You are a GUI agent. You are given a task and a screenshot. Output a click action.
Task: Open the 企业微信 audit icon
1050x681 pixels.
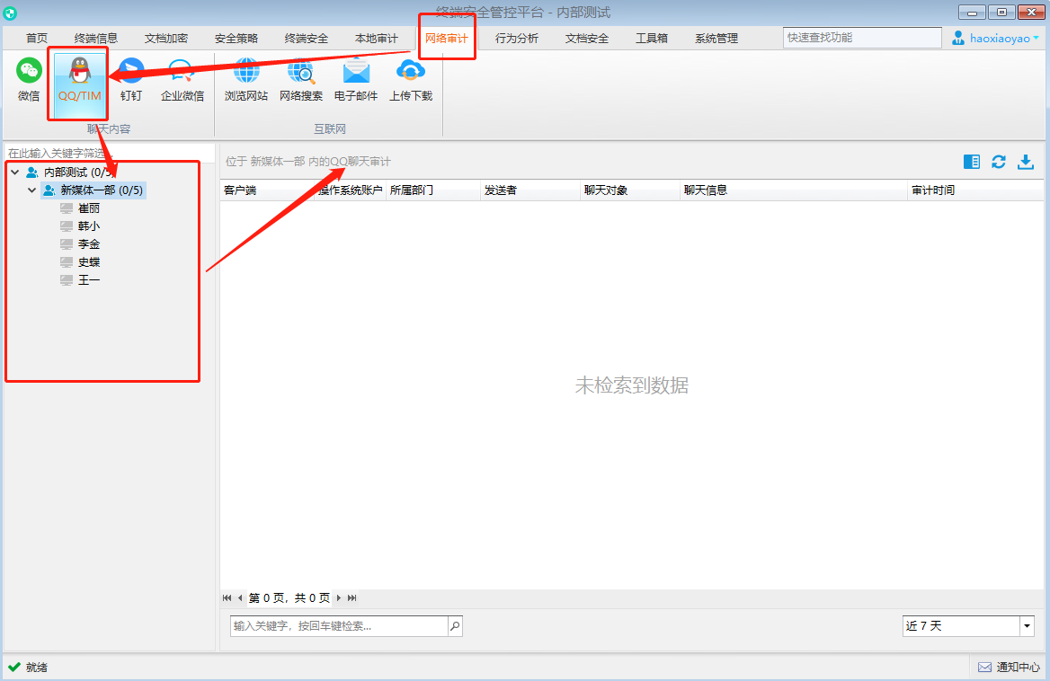tap(182, 79)
